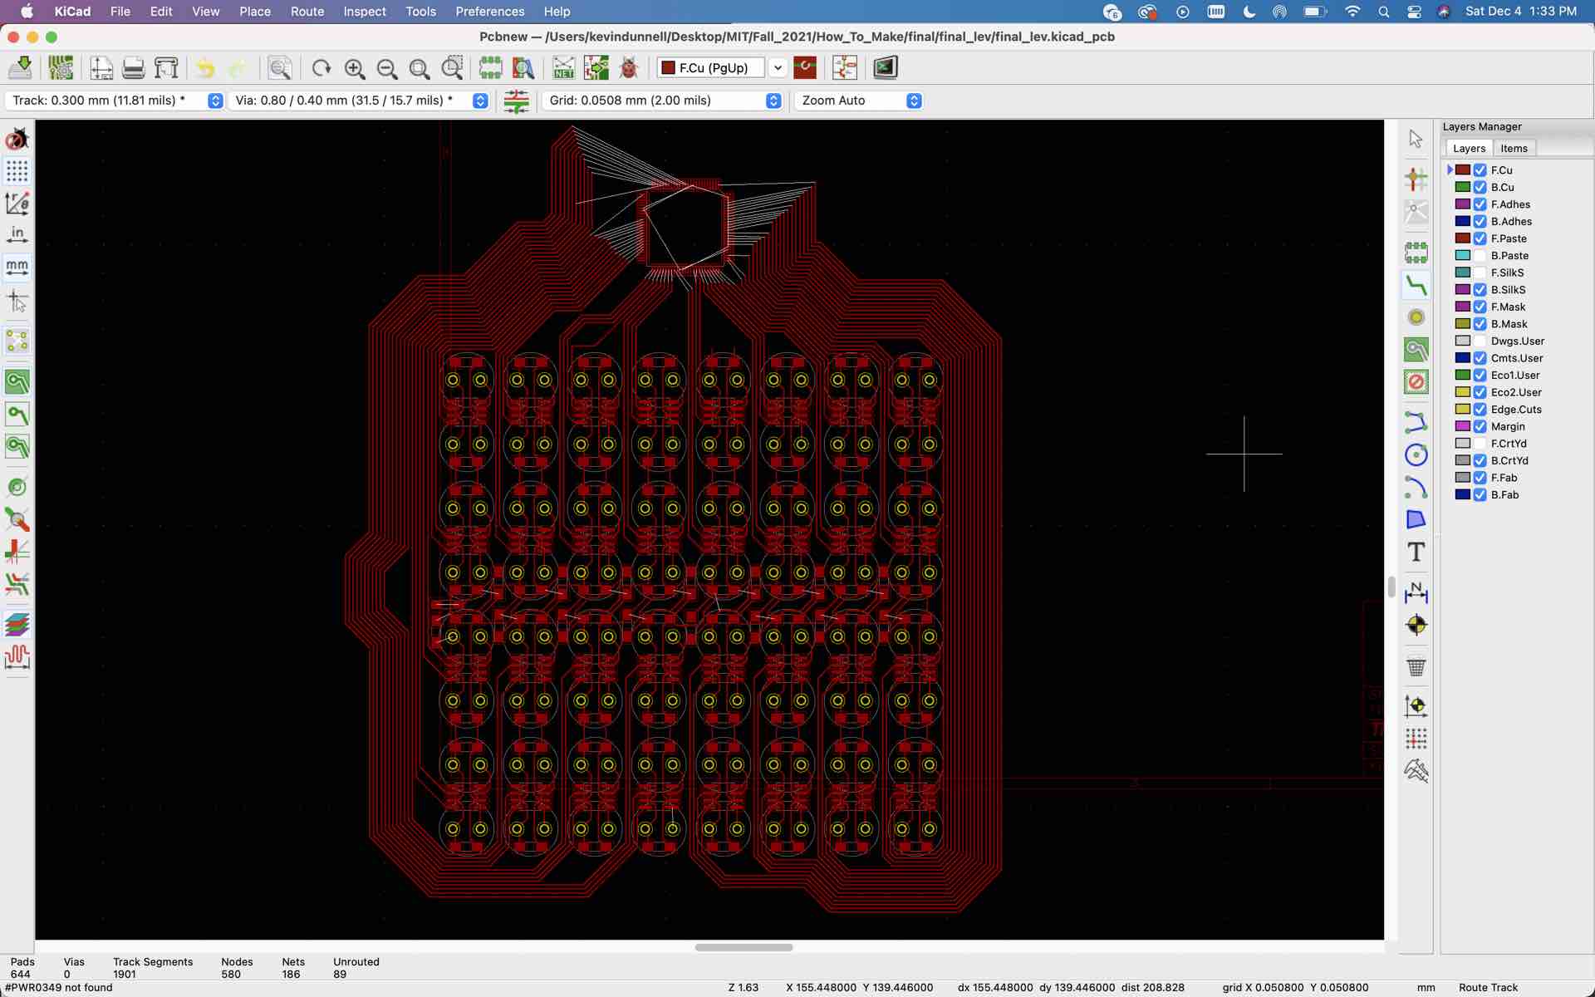This screenshot has height=997, width=1595.
Task: Switch to the Items tab in Layers Manager
Action: pos(1514,148)
